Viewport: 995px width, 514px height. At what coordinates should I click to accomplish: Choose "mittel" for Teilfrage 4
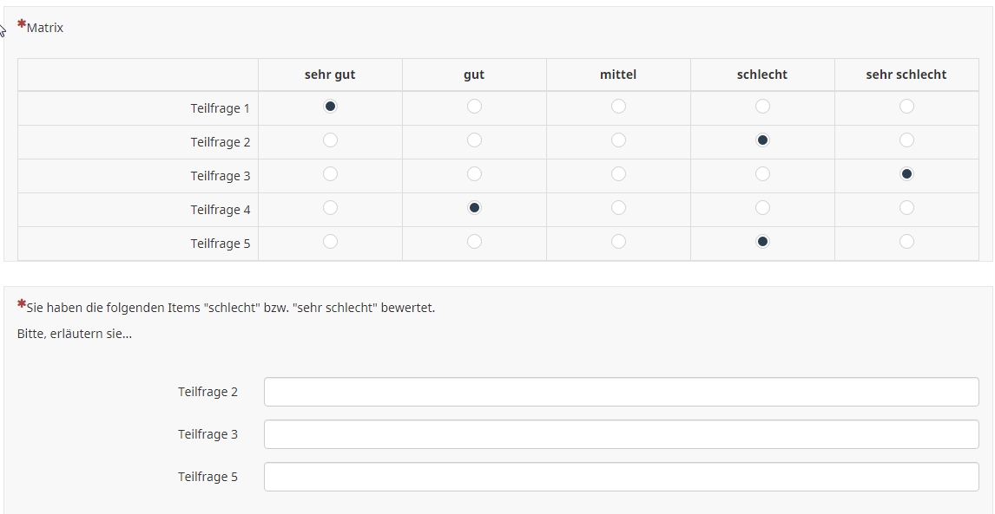618,208
